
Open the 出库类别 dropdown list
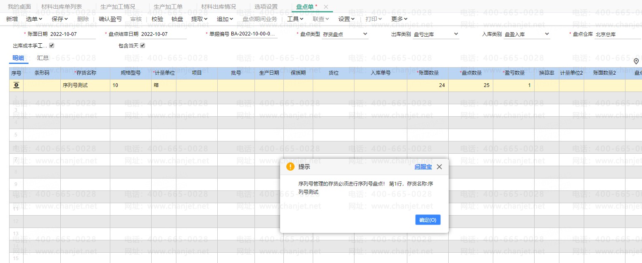pos(456,34)
